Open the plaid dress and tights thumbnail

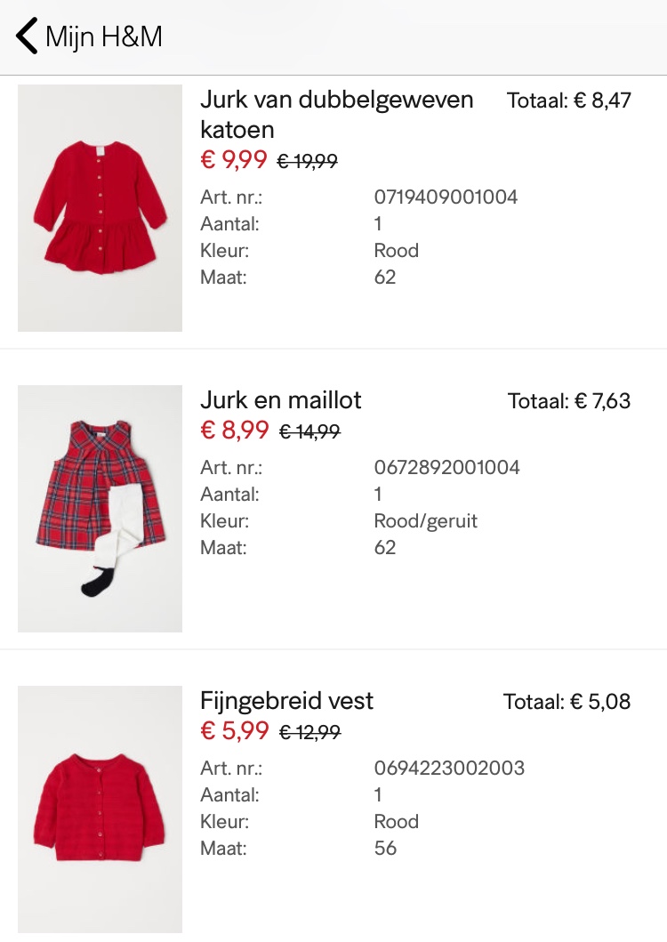click(100, 508)
